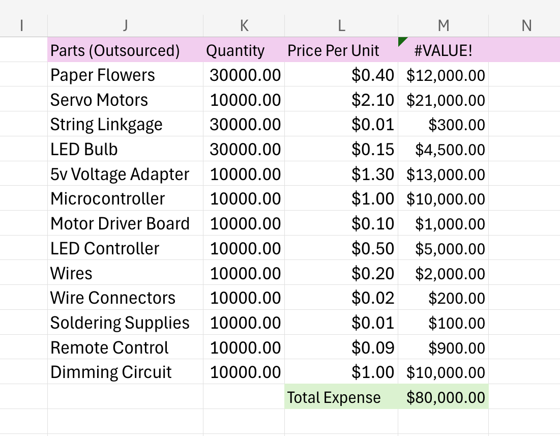Image resolution: width=560 pixels, height=436 pixels.
Task: Select the Paper Flowers cell
Action: pyautogui.click(x=103, y=75)
